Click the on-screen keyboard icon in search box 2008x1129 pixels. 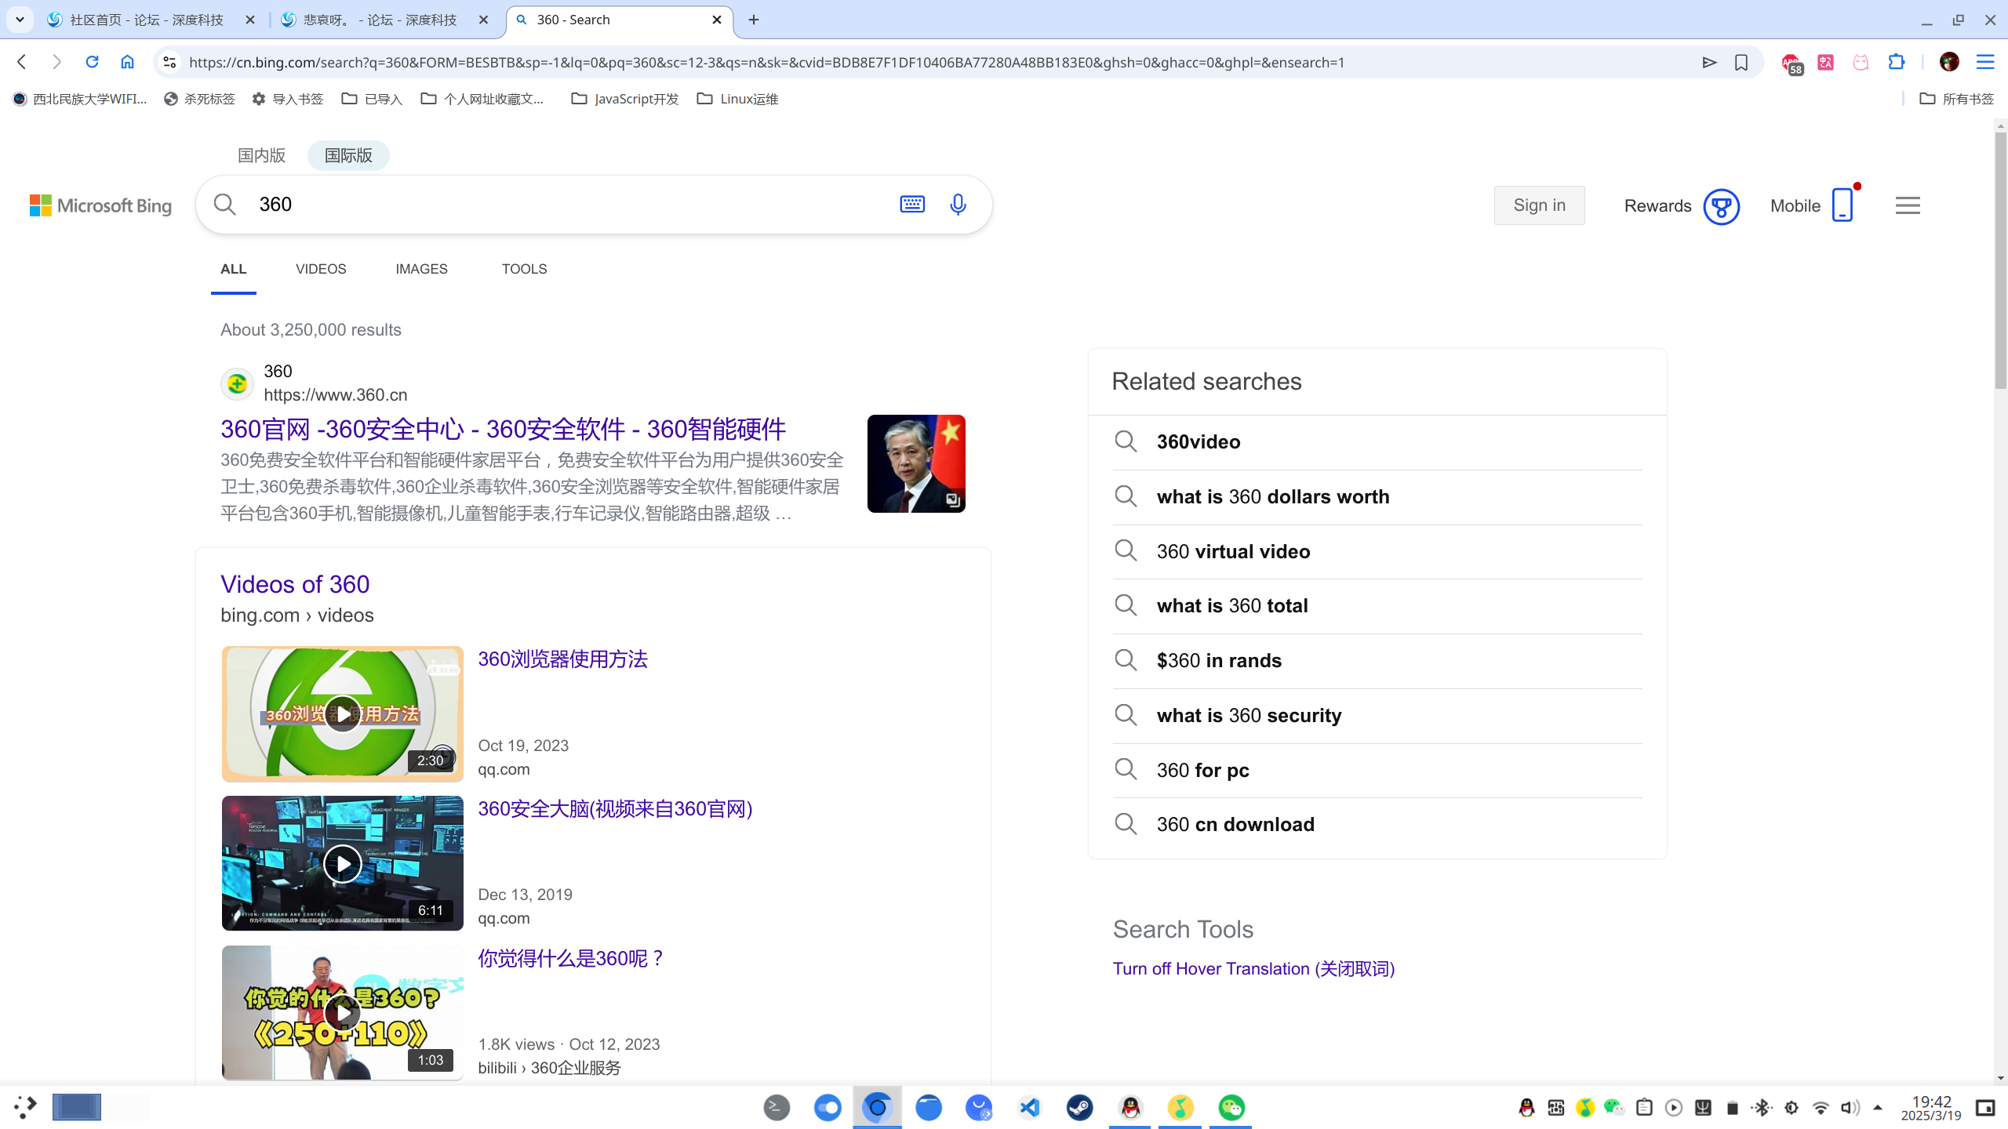pos(912,205)
